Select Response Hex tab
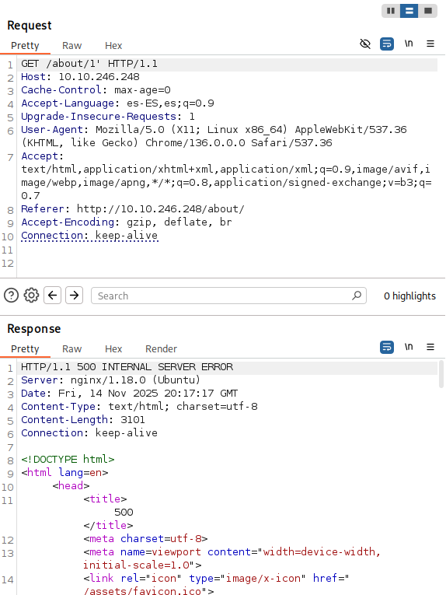446x595 pixels. [x=113, y=348]
